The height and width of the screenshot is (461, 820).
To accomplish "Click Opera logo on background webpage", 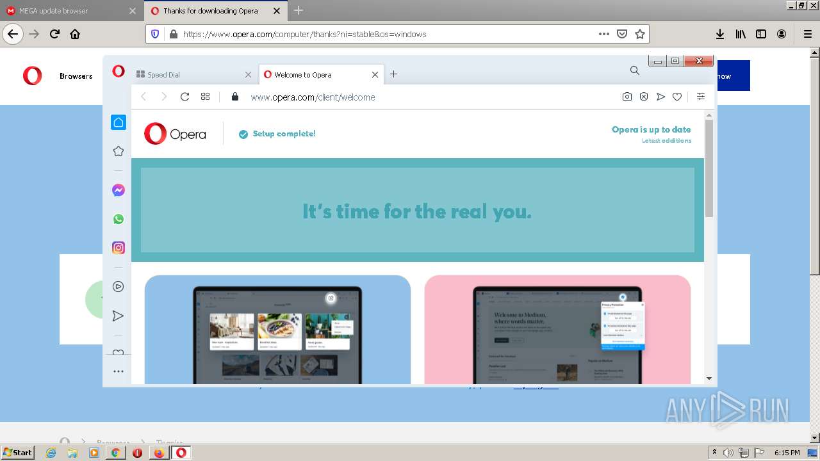I will point(32,76).
